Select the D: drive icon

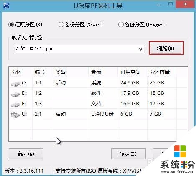point(15,94)
